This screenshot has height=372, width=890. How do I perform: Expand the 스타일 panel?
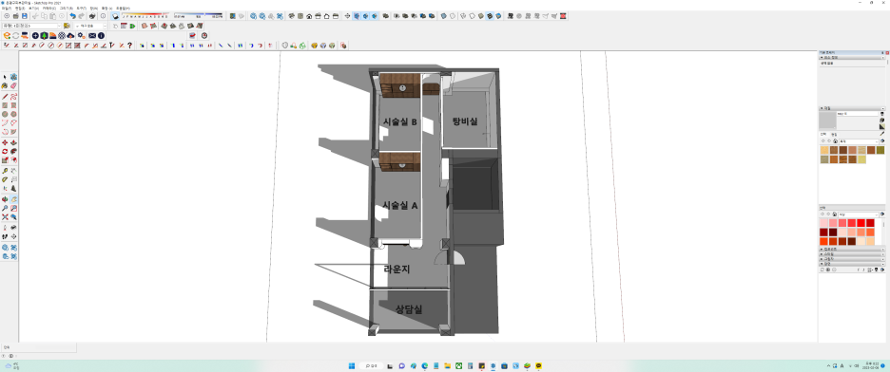pyautogui.click(x=851, y=253)
